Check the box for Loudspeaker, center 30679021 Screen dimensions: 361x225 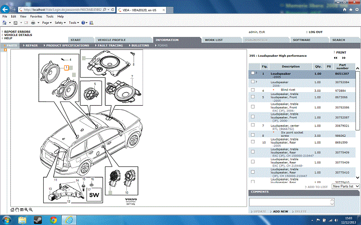click(x=253, y=125)
